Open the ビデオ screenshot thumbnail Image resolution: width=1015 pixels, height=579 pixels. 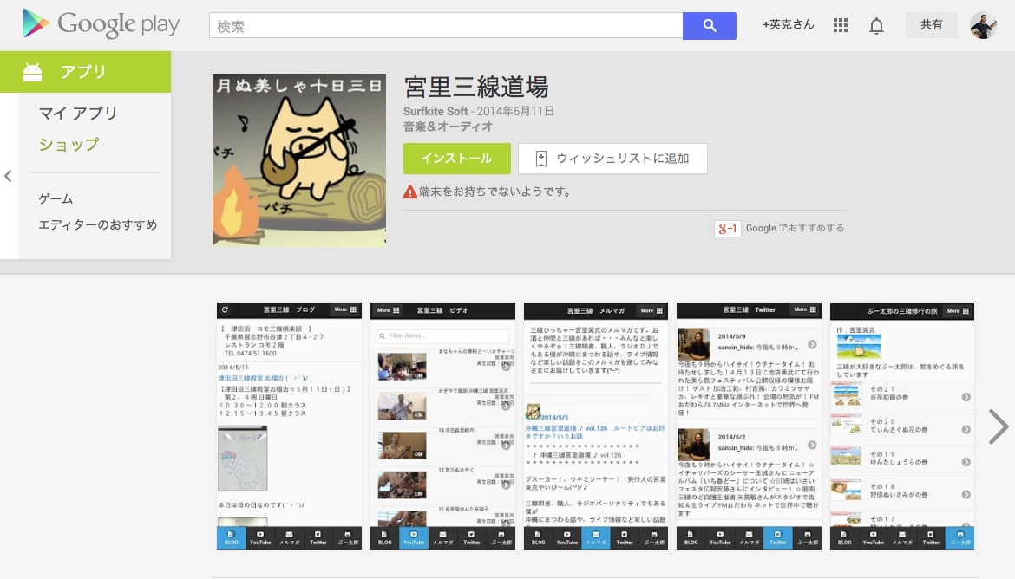click(x=442, y=426)
